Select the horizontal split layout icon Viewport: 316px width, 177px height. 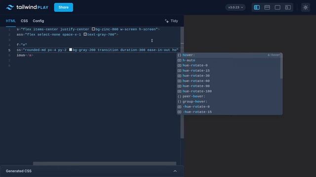pyautogui.click(x=267, y=7)
